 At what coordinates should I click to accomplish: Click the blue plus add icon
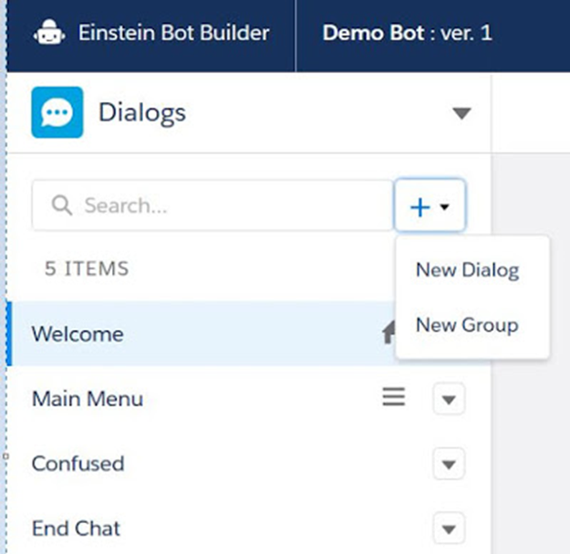pyautogui.click(x=420, y=207)
